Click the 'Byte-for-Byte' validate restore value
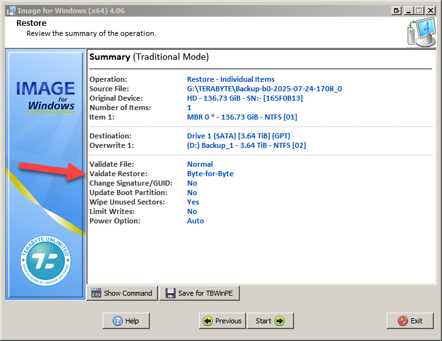Image resolution: width=442 pixels, height=341 pixels. (210, 174)
